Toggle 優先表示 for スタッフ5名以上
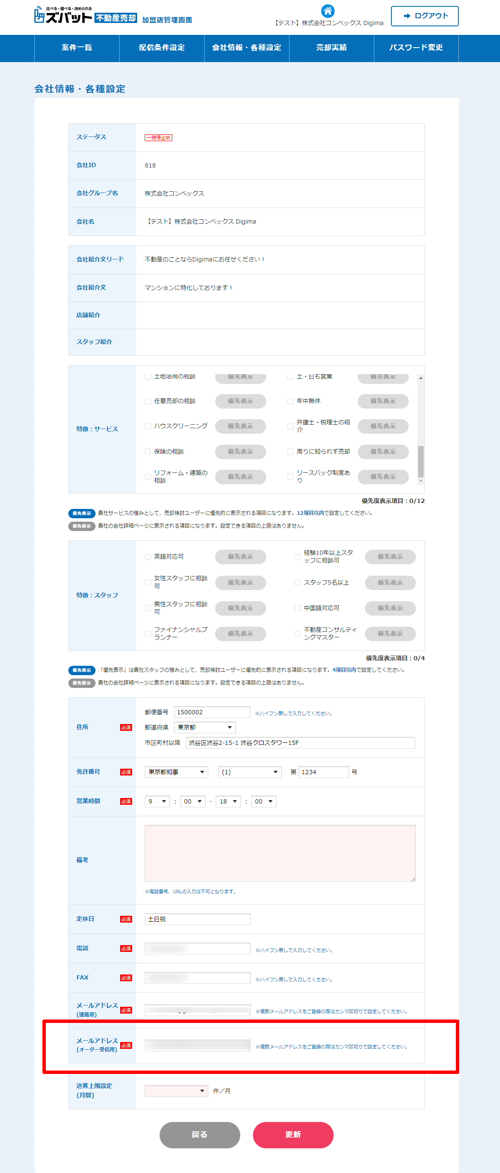The width and height of the screenshot is (500, 1173). [x=390, y=582]
